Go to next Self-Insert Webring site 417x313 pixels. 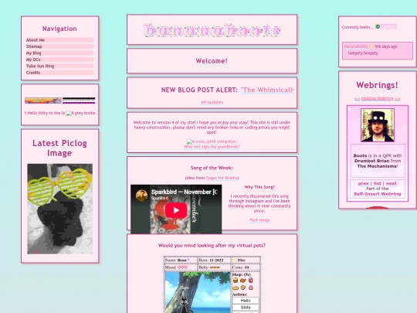[392, 183]
